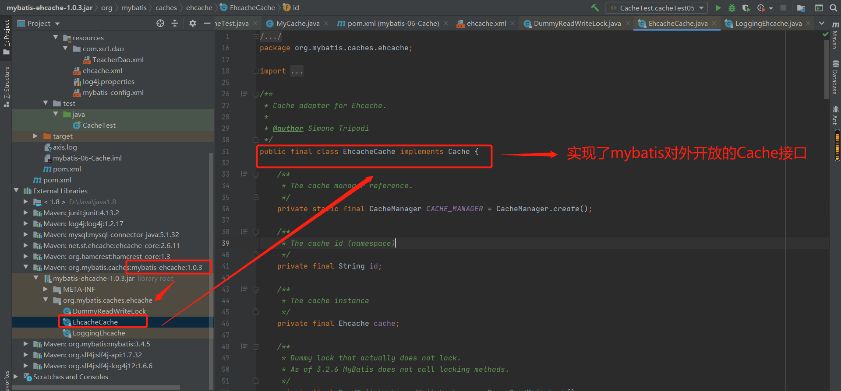Click the inspection green checkmark indicator
This screenshot has height=391, width=841.
tap(825, 34)
